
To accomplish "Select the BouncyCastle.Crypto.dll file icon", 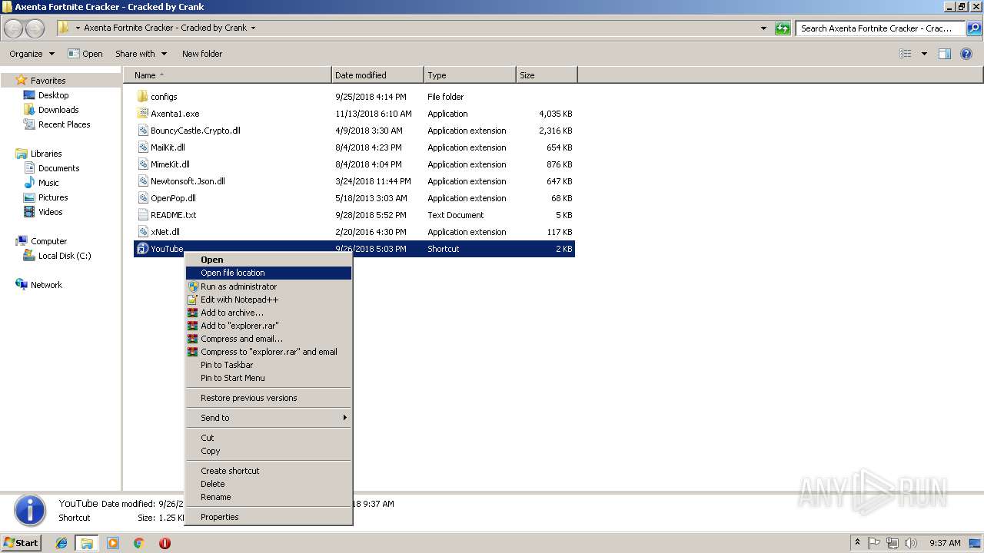I will click(142, 131).
